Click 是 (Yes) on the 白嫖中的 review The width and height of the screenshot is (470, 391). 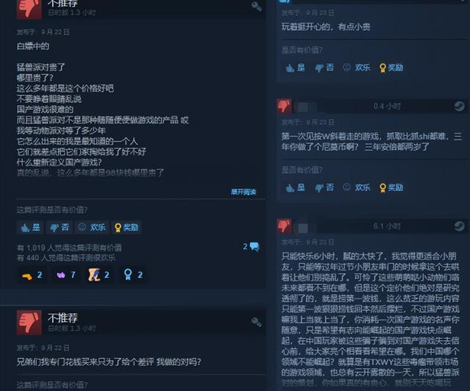coord(30,227)
